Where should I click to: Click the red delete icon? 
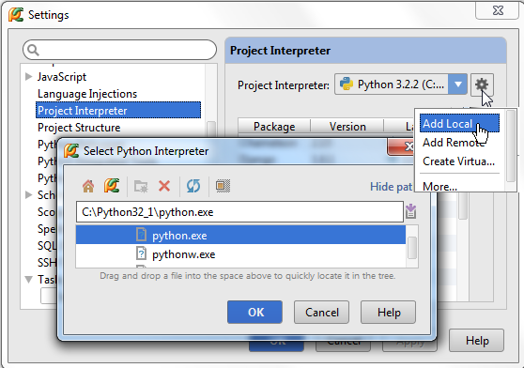tap(164, 186)
